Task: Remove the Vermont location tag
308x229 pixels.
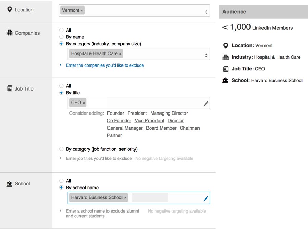Action: click(82, 11)
